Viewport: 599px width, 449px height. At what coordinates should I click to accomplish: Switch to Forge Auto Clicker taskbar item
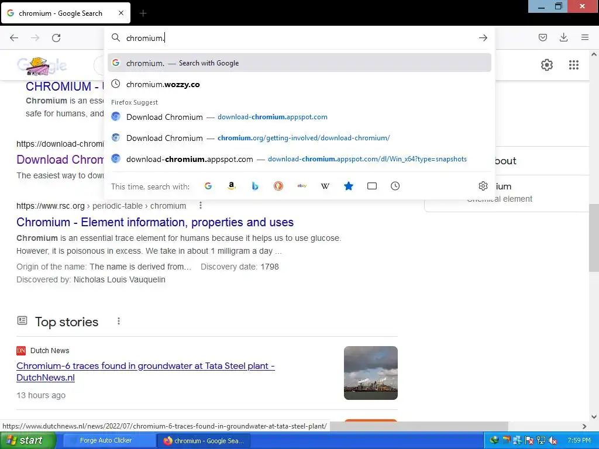(108, 441)
